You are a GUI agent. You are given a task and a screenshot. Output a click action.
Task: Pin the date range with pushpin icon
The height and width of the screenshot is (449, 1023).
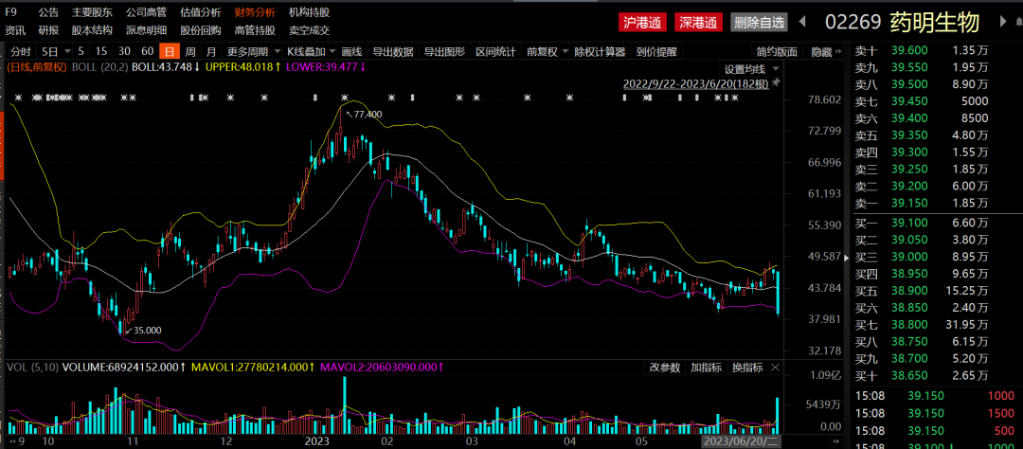776,83
